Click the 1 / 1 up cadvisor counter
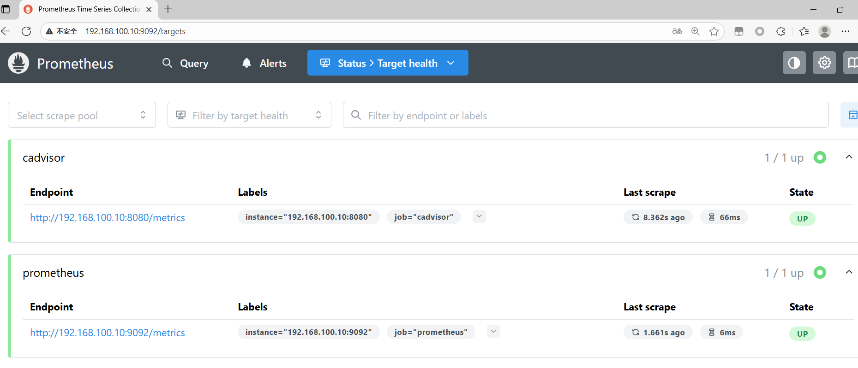The image size is (858, 368). 784,158
